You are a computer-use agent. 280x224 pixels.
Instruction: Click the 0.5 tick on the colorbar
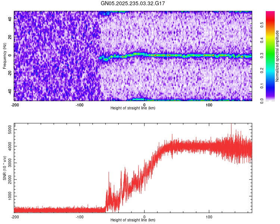tap(262, 25)
